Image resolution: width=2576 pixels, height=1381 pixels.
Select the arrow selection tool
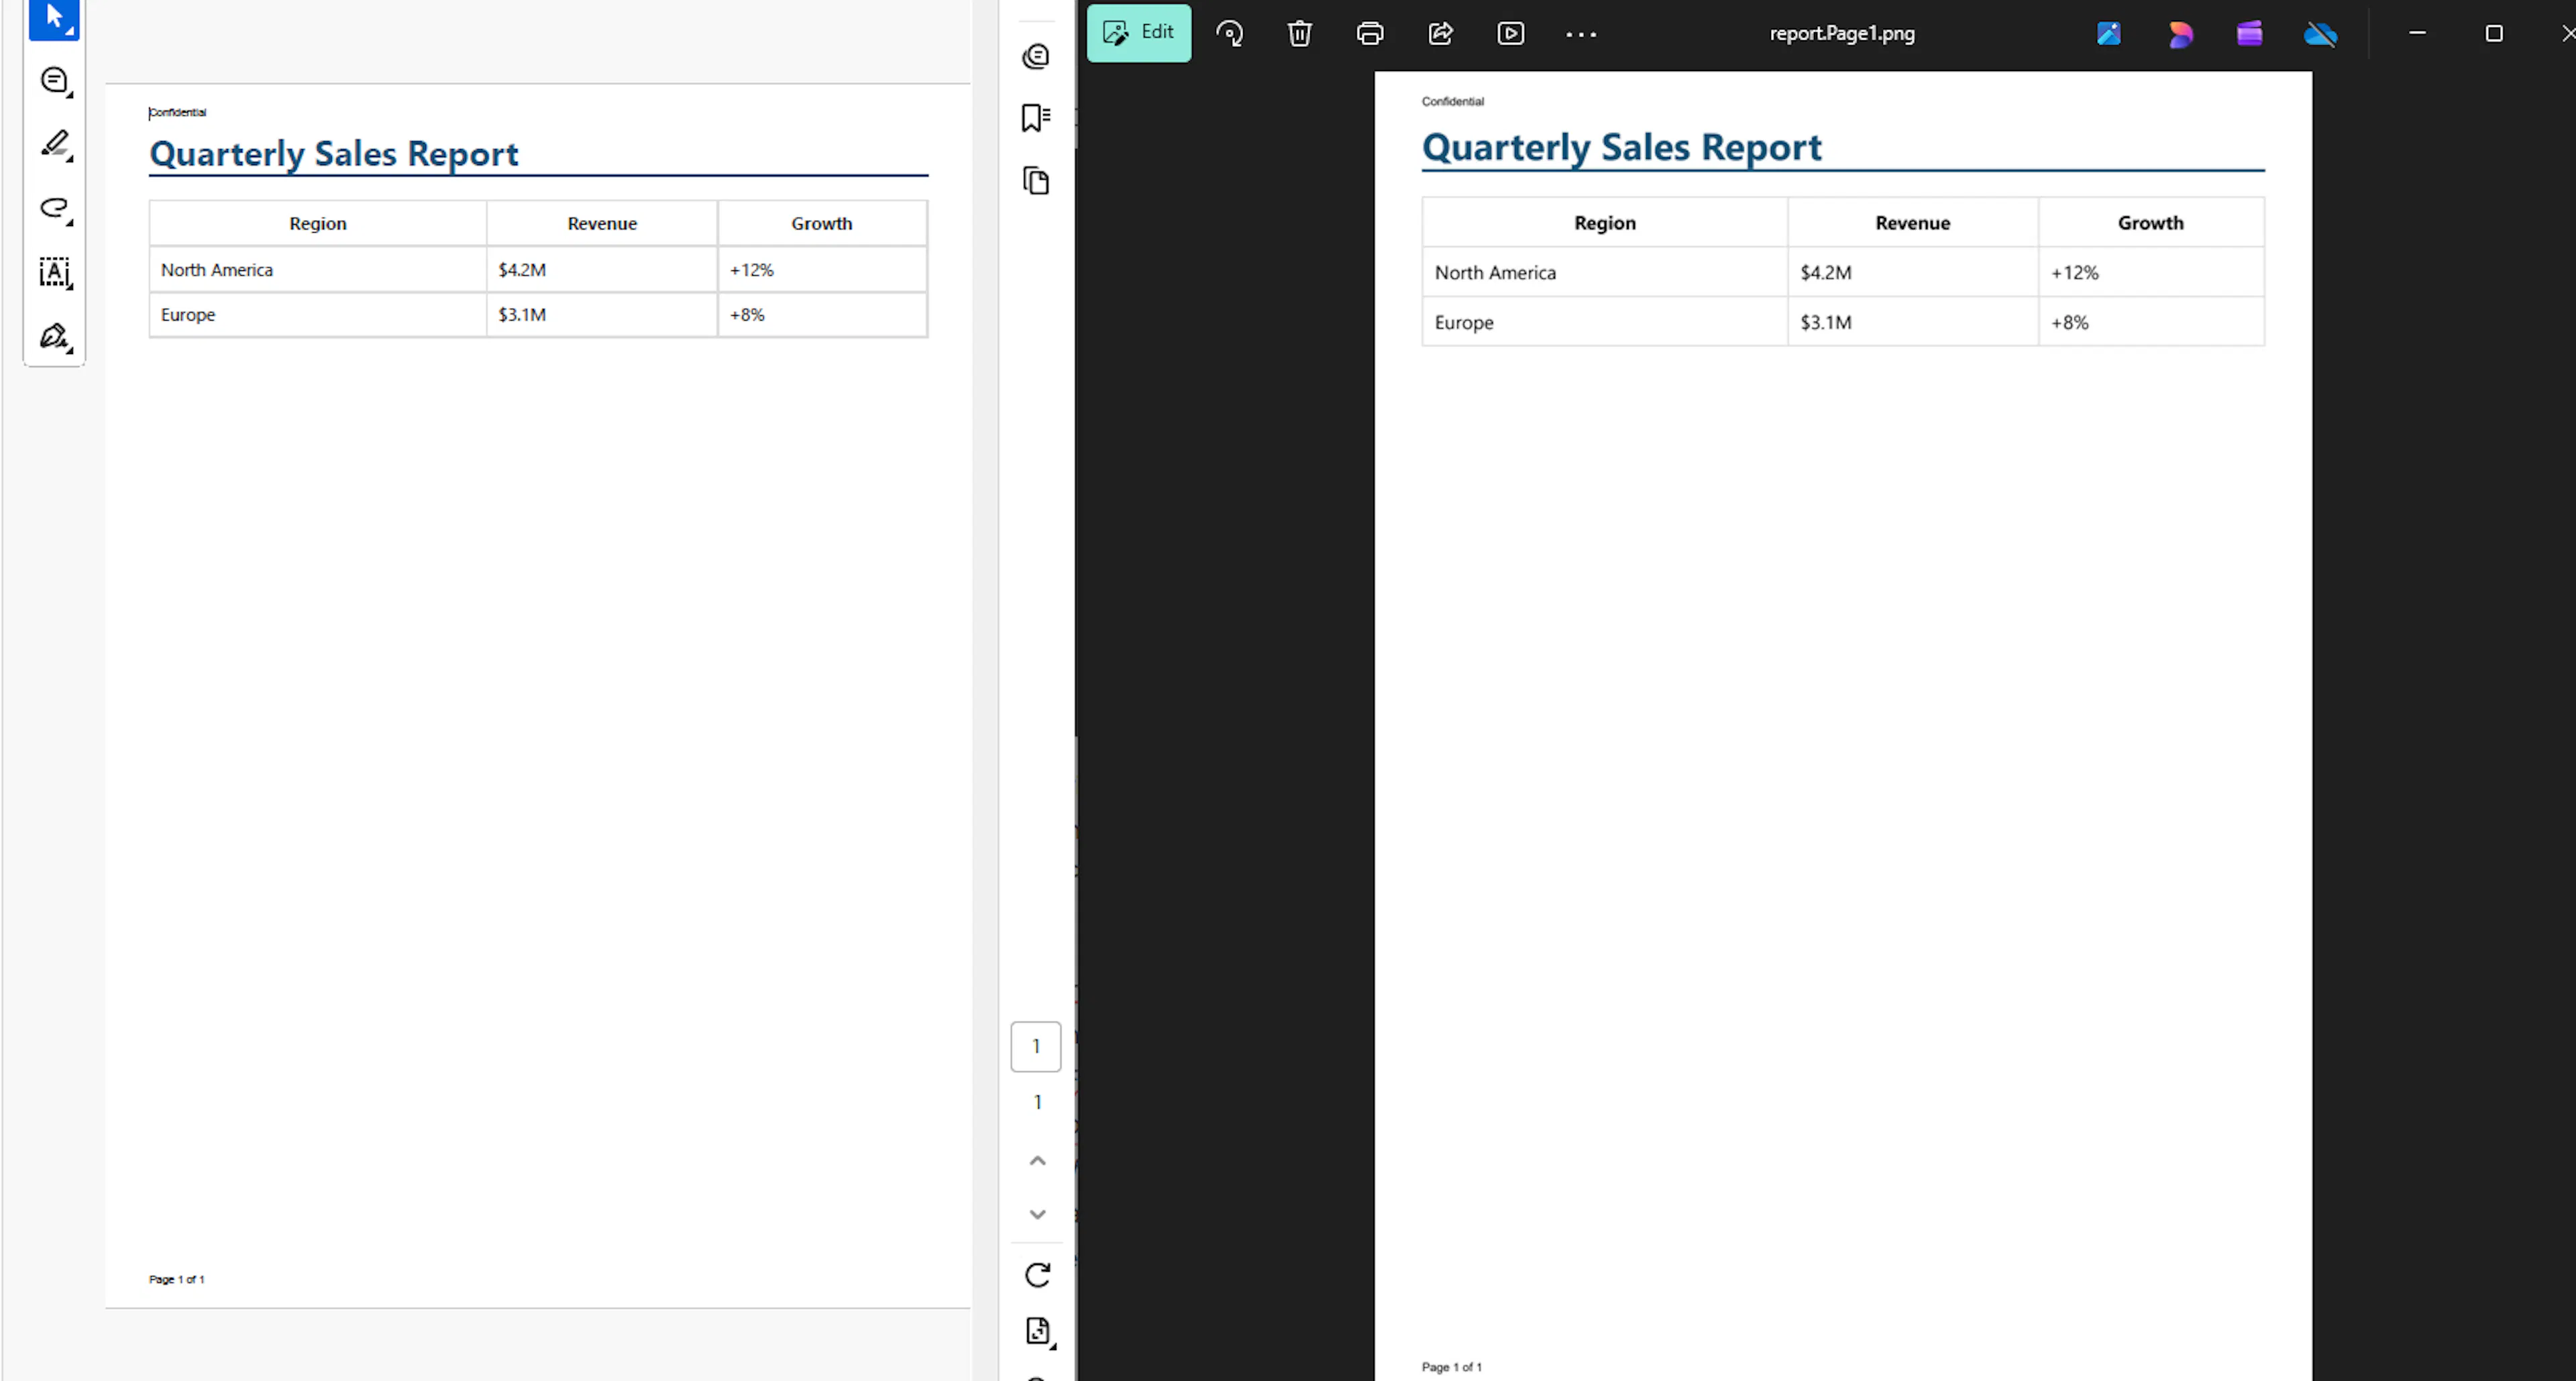pos(54,18)
